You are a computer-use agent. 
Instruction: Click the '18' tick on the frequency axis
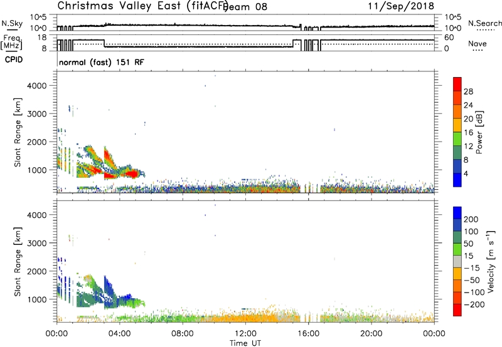click(42, 38)
